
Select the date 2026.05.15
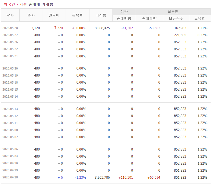(10, 89)
